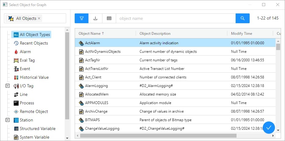Click the blue search magnifier button

[243, 18]
